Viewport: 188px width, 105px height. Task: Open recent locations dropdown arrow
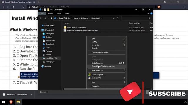pyautogui.click(x=48, y=18)
